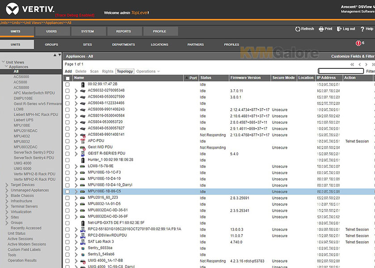Expand the Target Devices tree node
The height and width of the screenshot is (268, 375).
[x=7, y=185]
